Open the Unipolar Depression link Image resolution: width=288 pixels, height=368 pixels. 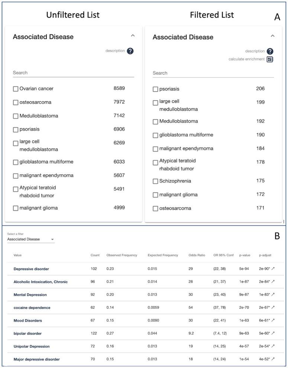[32, 346]
